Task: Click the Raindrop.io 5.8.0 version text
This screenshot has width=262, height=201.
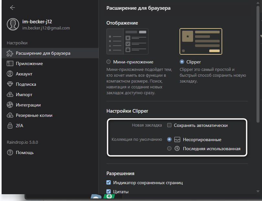Action: pyautogui.click(x=22, y=142)
